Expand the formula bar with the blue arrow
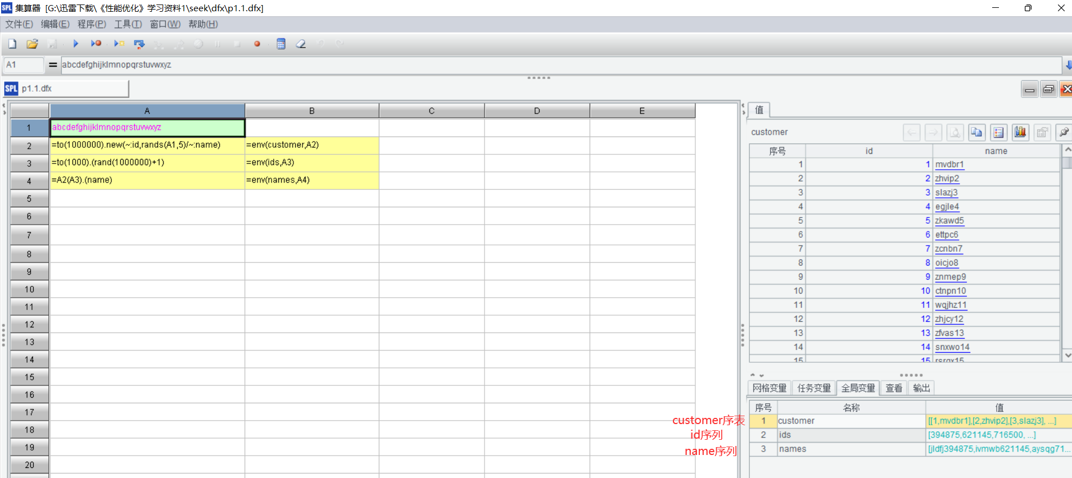 pyautogui.click(x=1068, y=65)
